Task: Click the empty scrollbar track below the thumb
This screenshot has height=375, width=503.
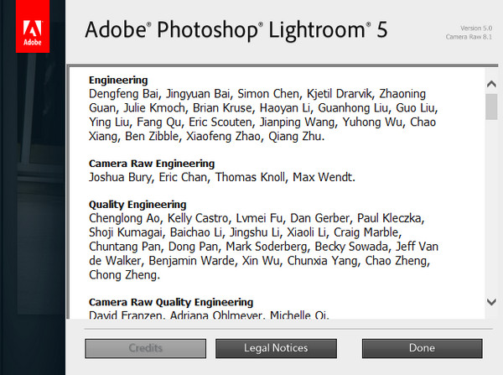Action: [492, 210]
